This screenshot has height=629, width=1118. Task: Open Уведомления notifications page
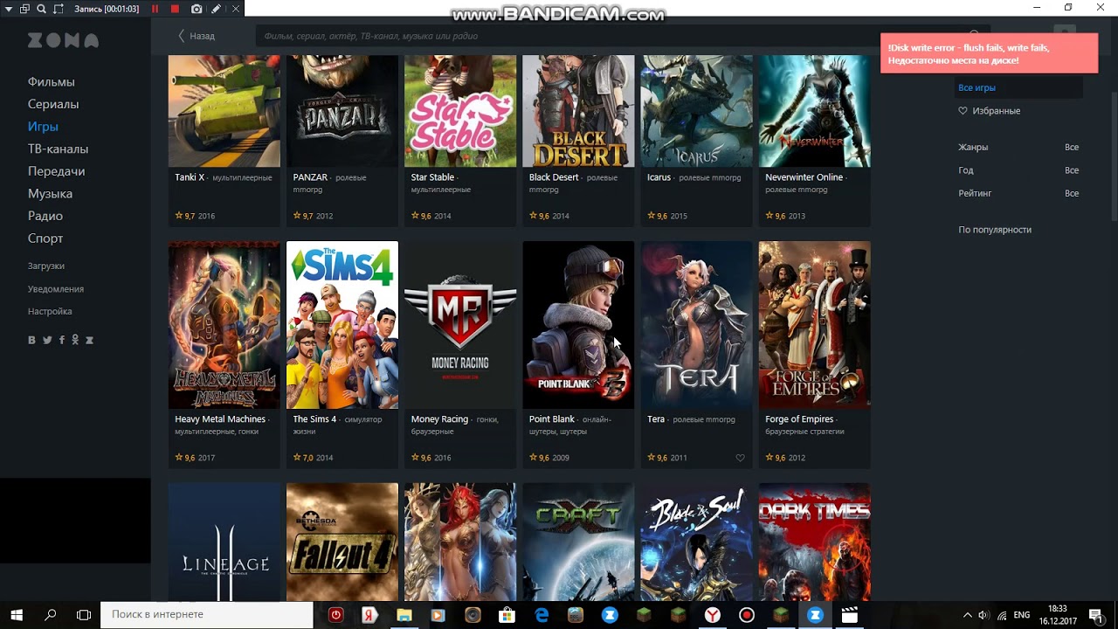point(56,288)
